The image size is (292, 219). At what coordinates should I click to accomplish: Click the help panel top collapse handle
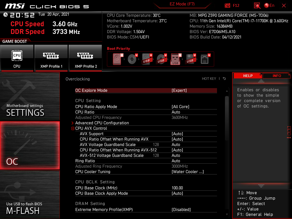[261, 81]
